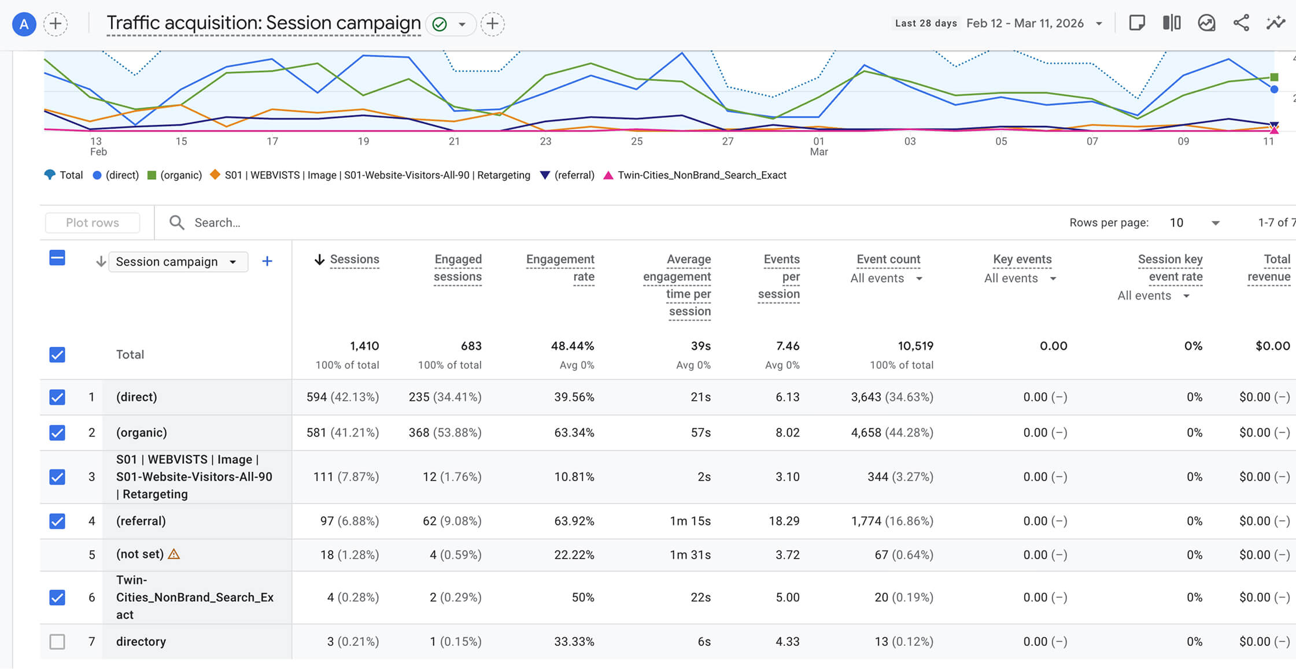
Task: Open the Key events All events dropdown
Action: point(1021,279)
